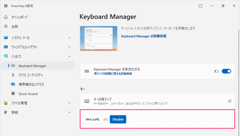The height and width of the screenshot is (136, 240).
Task: Select 境界線のないマウス in sidebar
Action: point(37,84)
